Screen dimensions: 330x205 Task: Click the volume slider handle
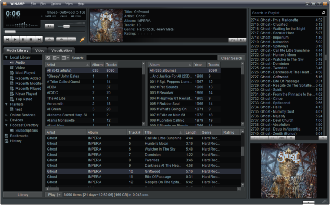click(67, 26)
